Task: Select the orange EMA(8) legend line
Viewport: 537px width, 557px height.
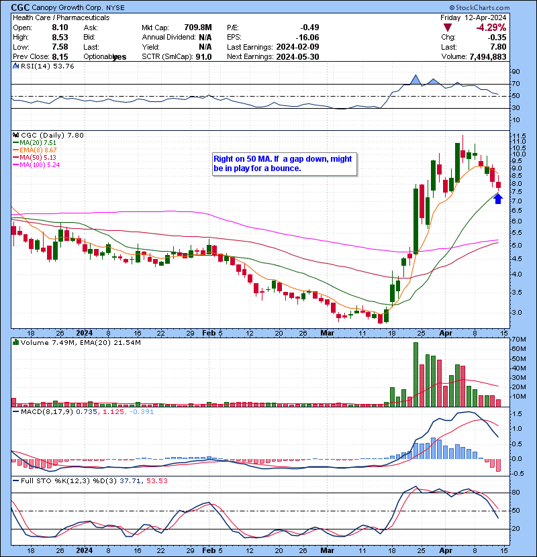Action: tap(15, 150)
